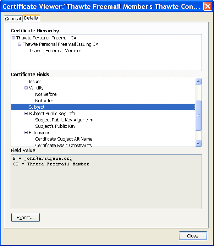
Task: Click the E = john@eriugena.org line
Action: point(43,158)
